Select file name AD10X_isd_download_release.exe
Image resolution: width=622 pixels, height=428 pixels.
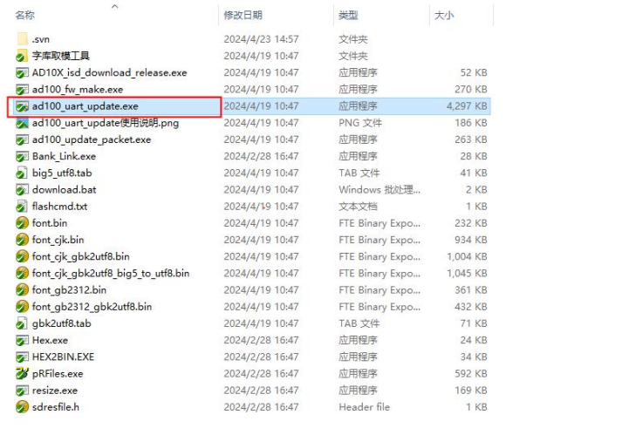point(110,73)
